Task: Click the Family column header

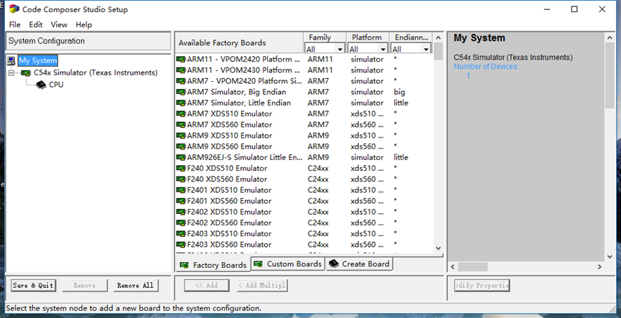Action: pos(324,37)
